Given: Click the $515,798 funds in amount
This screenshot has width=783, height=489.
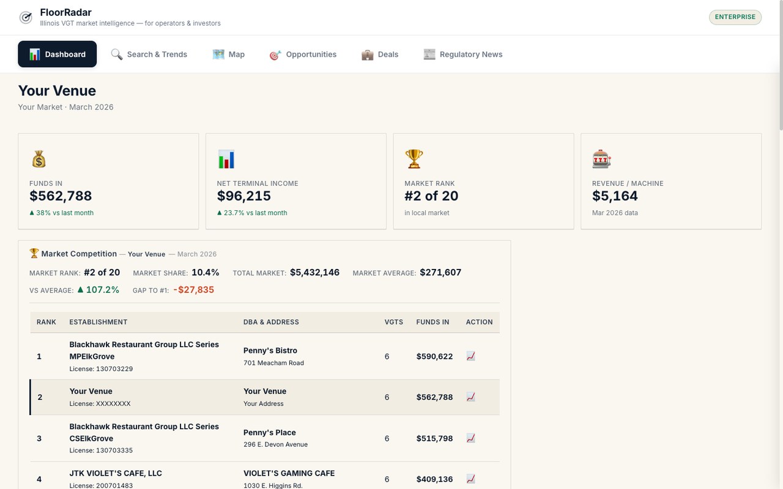Looking at the screenshot, I should point(434,438).
